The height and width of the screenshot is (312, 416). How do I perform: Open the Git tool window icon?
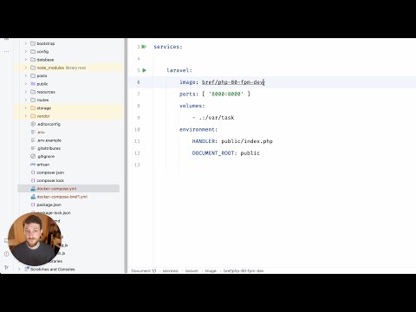pyautogui.click(x=6, y=267)
